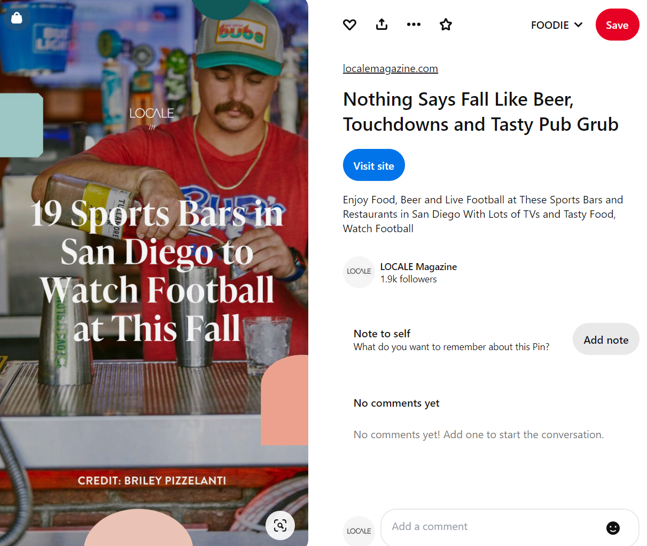Click the Add note button

point(605,339)
